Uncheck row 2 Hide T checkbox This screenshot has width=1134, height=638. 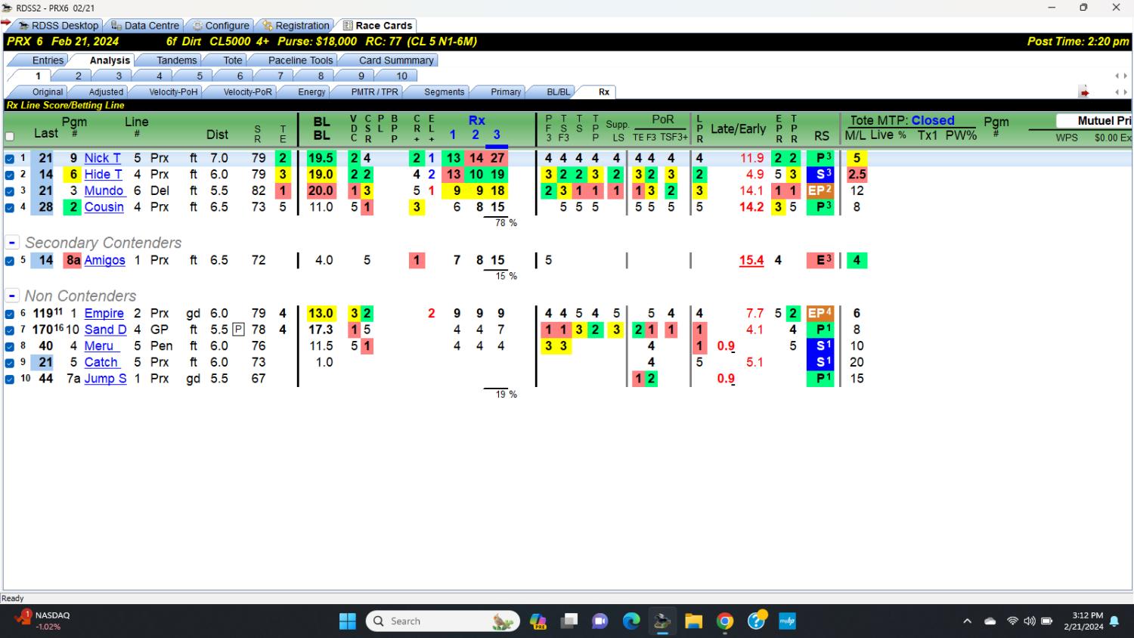click(x=10, y=175)
